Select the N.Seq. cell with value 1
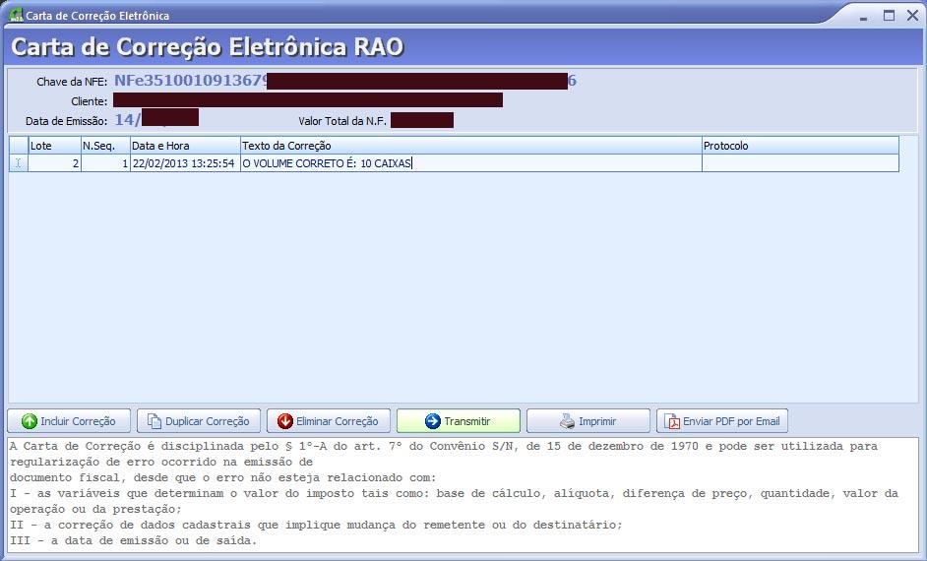The height and width of the screenshot is (561, 927). tap(105, 163)
